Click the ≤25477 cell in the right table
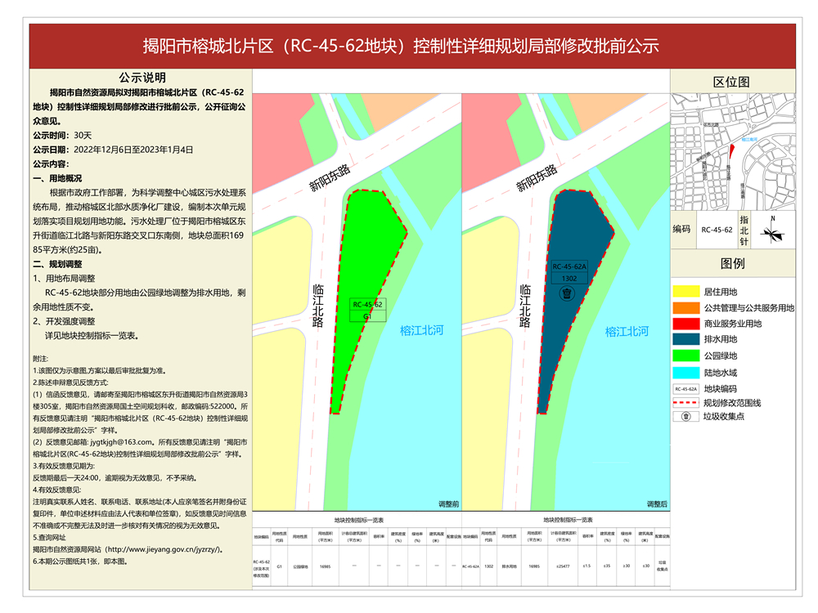Viewport: 818px width, 613px height. 563,566
